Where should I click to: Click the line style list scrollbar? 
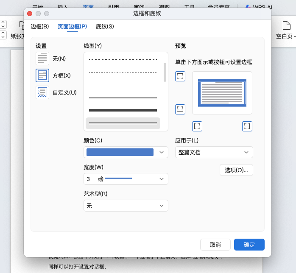[165, 72]
